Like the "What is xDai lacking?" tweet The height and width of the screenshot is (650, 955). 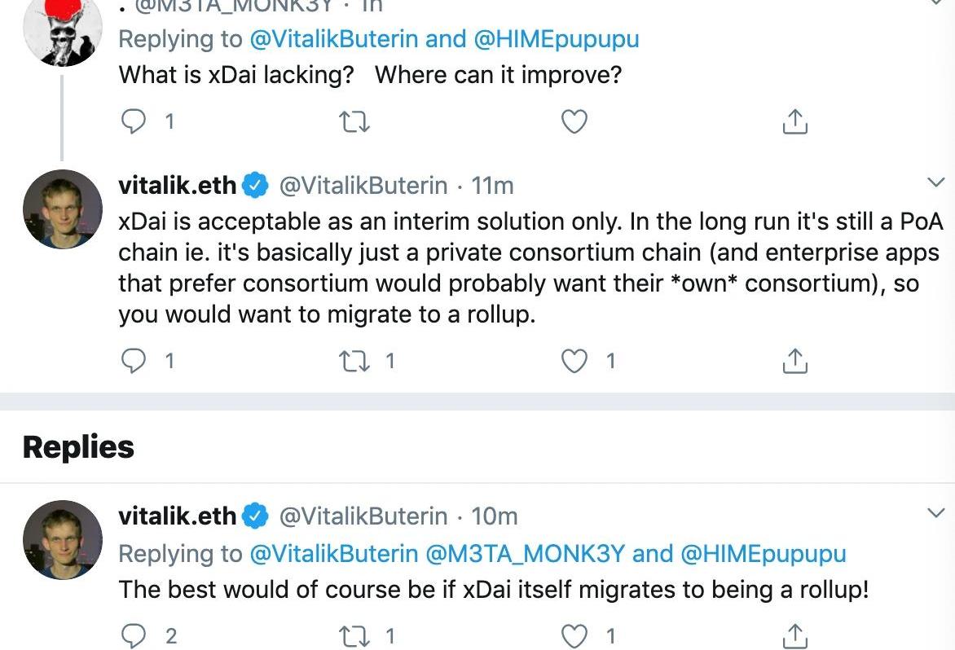pos(574,121)
